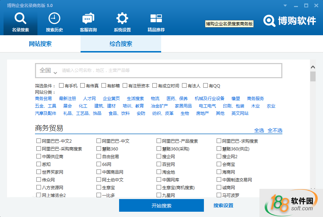The width and height of the screenshot is (323, 217).
Task: Click 全选 to select all sites
Action: [x=259, y=130]
